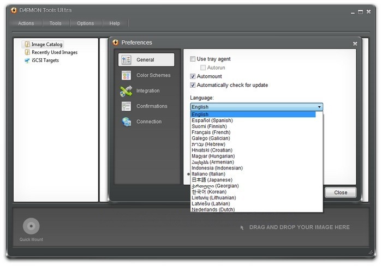Collapse the Language combo box arrow
This screenshot has width=382, height=266.
pyautogui.click(x=319, y=107)
